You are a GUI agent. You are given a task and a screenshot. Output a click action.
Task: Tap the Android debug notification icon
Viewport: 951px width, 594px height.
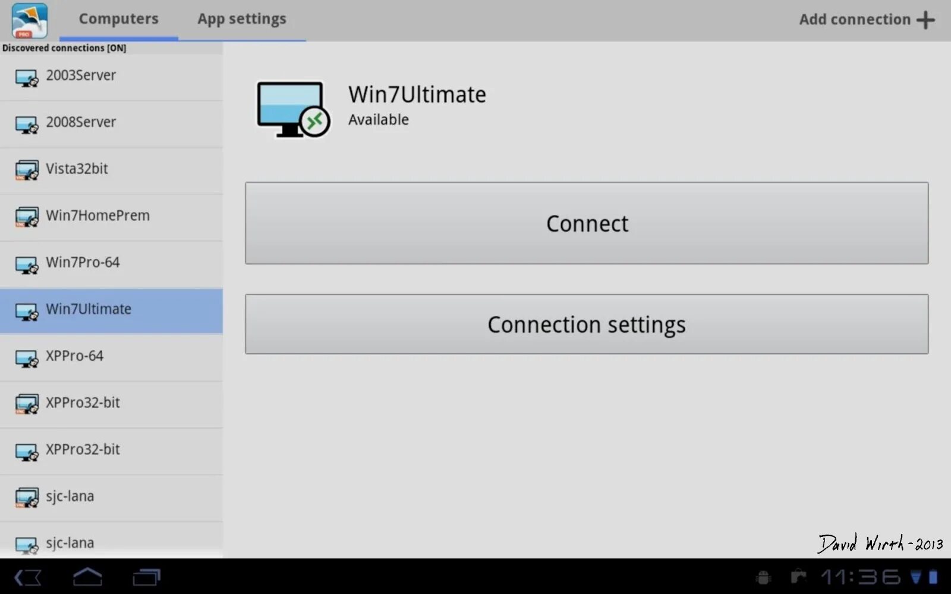pyautogui.click(x=764, y=577)
